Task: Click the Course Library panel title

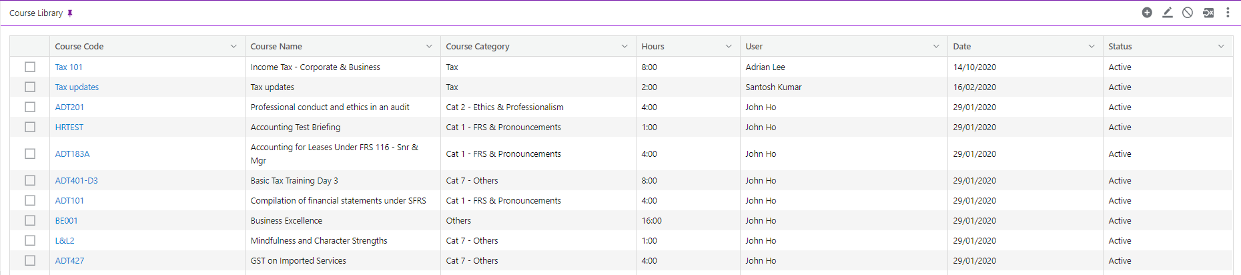Action: 36,13
